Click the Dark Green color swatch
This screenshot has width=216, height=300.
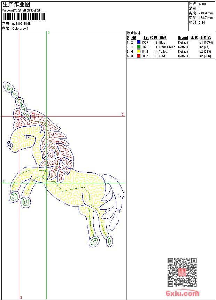(x=139, y=47)
